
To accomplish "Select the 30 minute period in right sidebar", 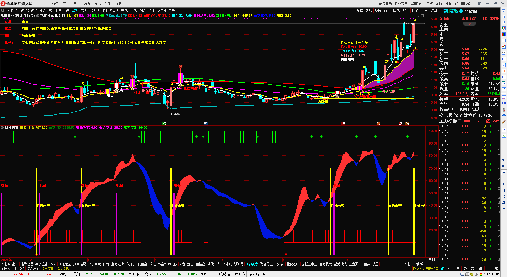I will (504, 160).
